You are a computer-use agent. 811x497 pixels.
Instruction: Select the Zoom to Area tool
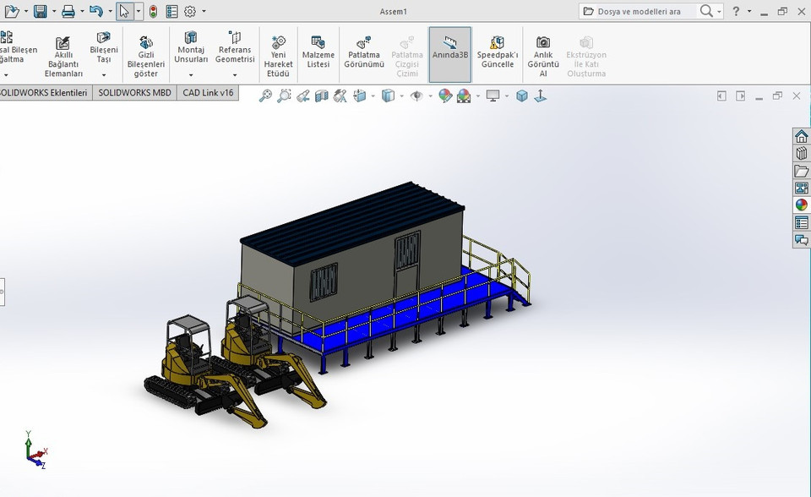283,96
